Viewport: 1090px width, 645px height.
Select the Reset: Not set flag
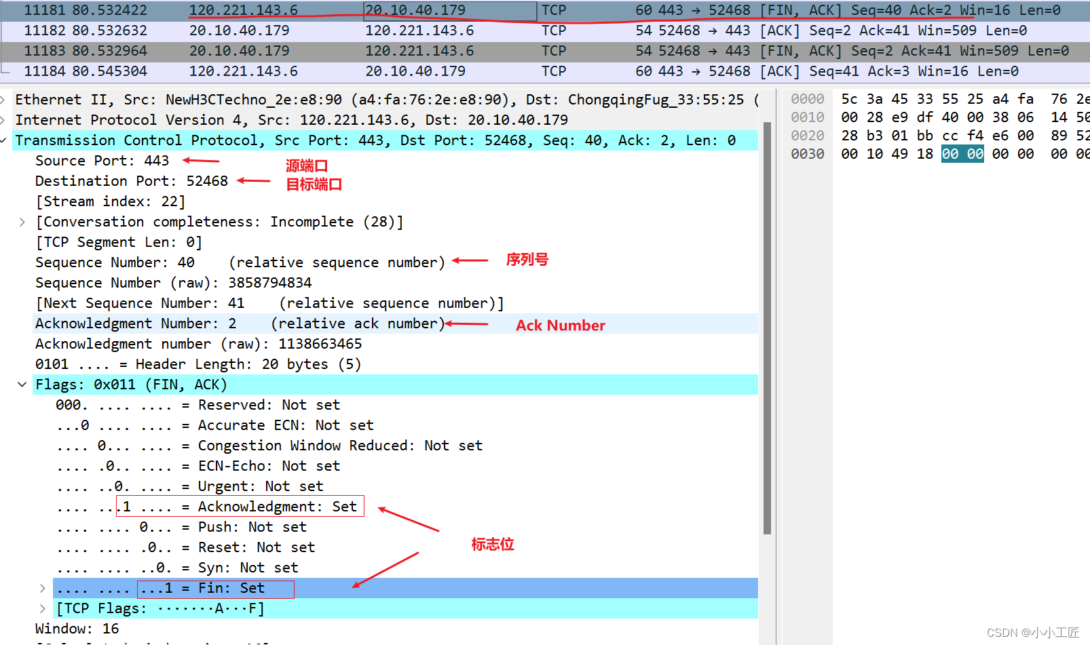coord(186,547)
